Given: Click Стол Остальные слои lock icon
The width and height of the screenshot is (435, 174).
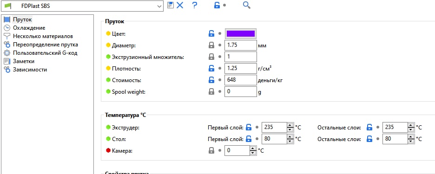Looking at the screenshot, I should click(369, 139).
